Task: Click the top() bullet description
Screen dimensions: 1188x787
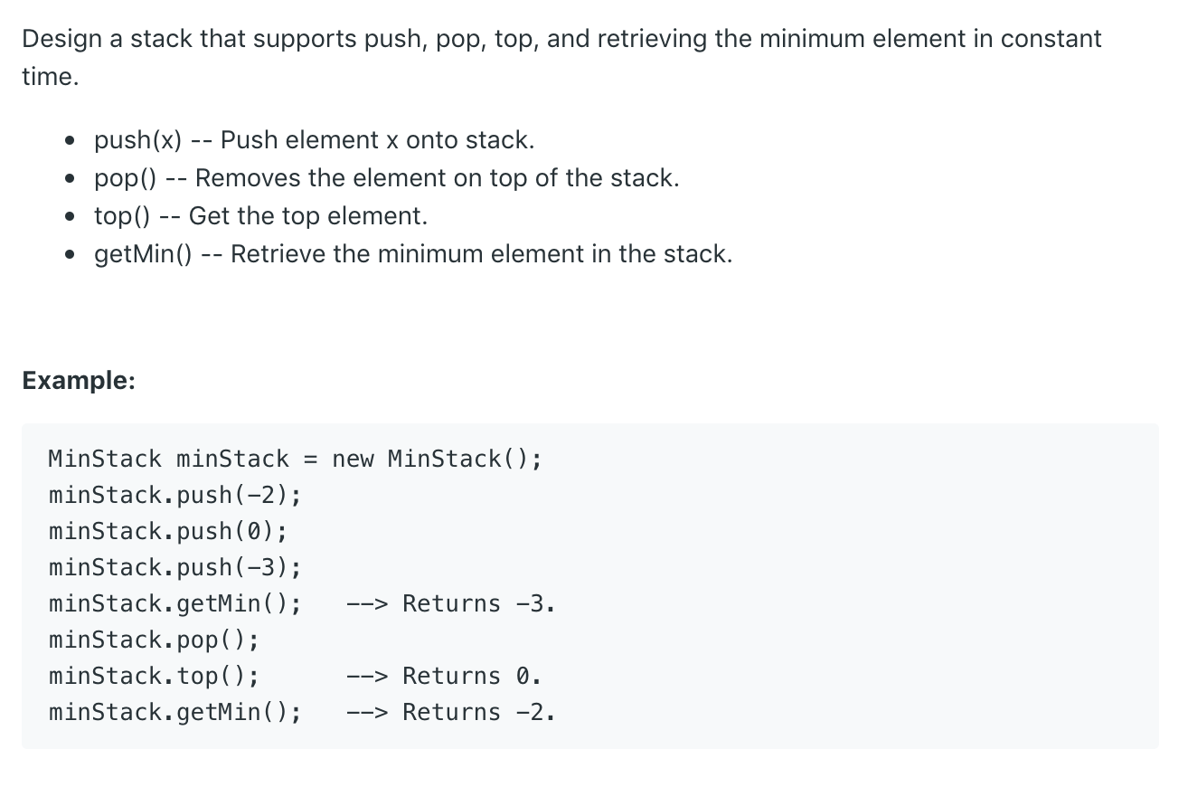Action: pos(260,216)
